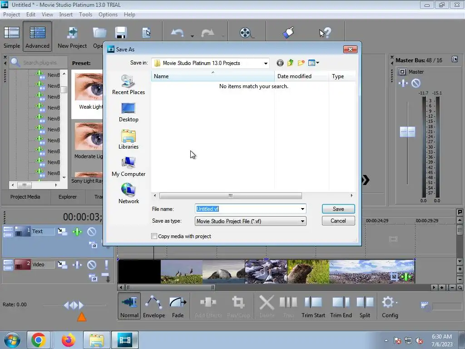Switch to the Project Media tab
Screen dimensions: 465x349
pos(25,197)
